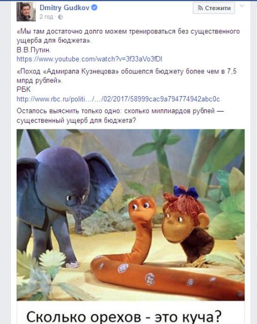
Task: Follow the page with Стежити button
Action: pyautogui.click(x=214, y=8)
